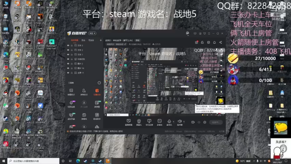Toggle visibility of the 图片 16 source

coord(68,68)
